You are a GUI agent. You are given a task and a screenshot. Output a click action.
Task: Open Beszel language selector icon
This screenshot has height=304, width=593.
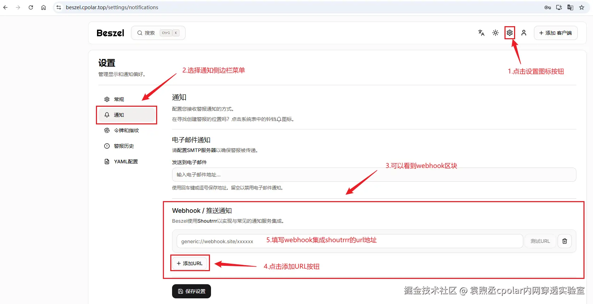point(481,33)
